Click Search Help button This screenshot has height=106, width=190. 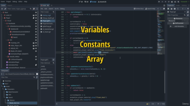pos(150,9)
